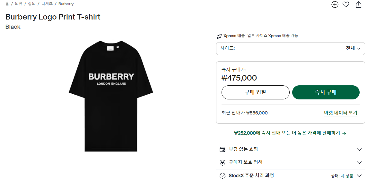This screenshot has height=187, width=367.
Task: Click the 부담 없는 쇼핑 wallet icon
Action: [x=222, y=149]
